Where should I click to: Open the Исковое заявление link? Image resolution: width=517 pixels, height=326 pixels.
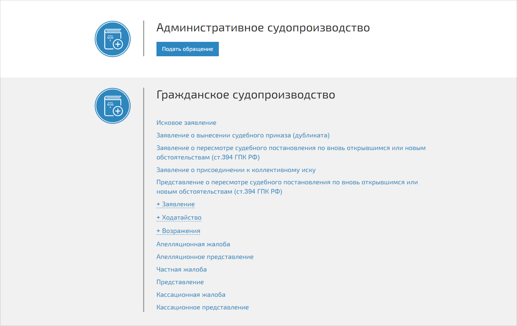coord(186,123)
